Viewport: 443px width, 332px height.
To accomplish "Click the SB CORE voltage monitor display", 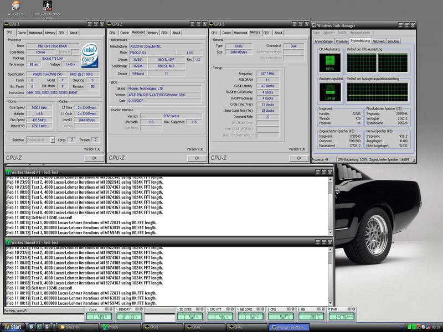I will coord(190,317).
